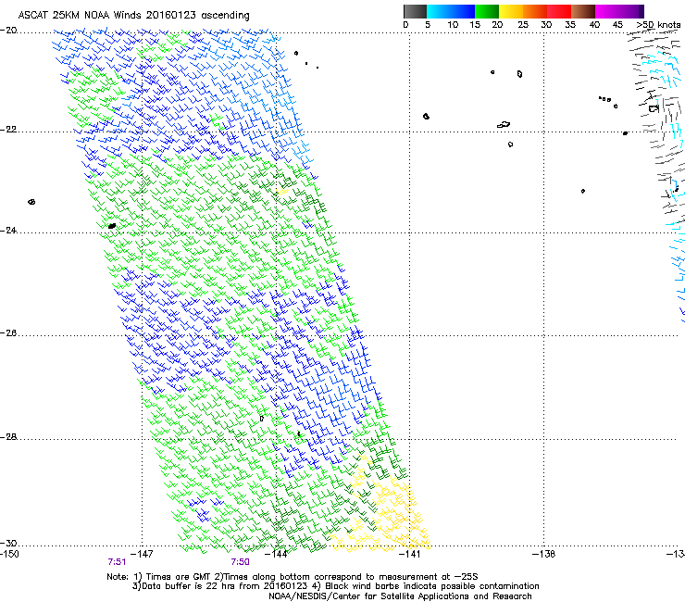
Task: Click the brown 35-40 knots color swatch
Action: click(583, 11)
